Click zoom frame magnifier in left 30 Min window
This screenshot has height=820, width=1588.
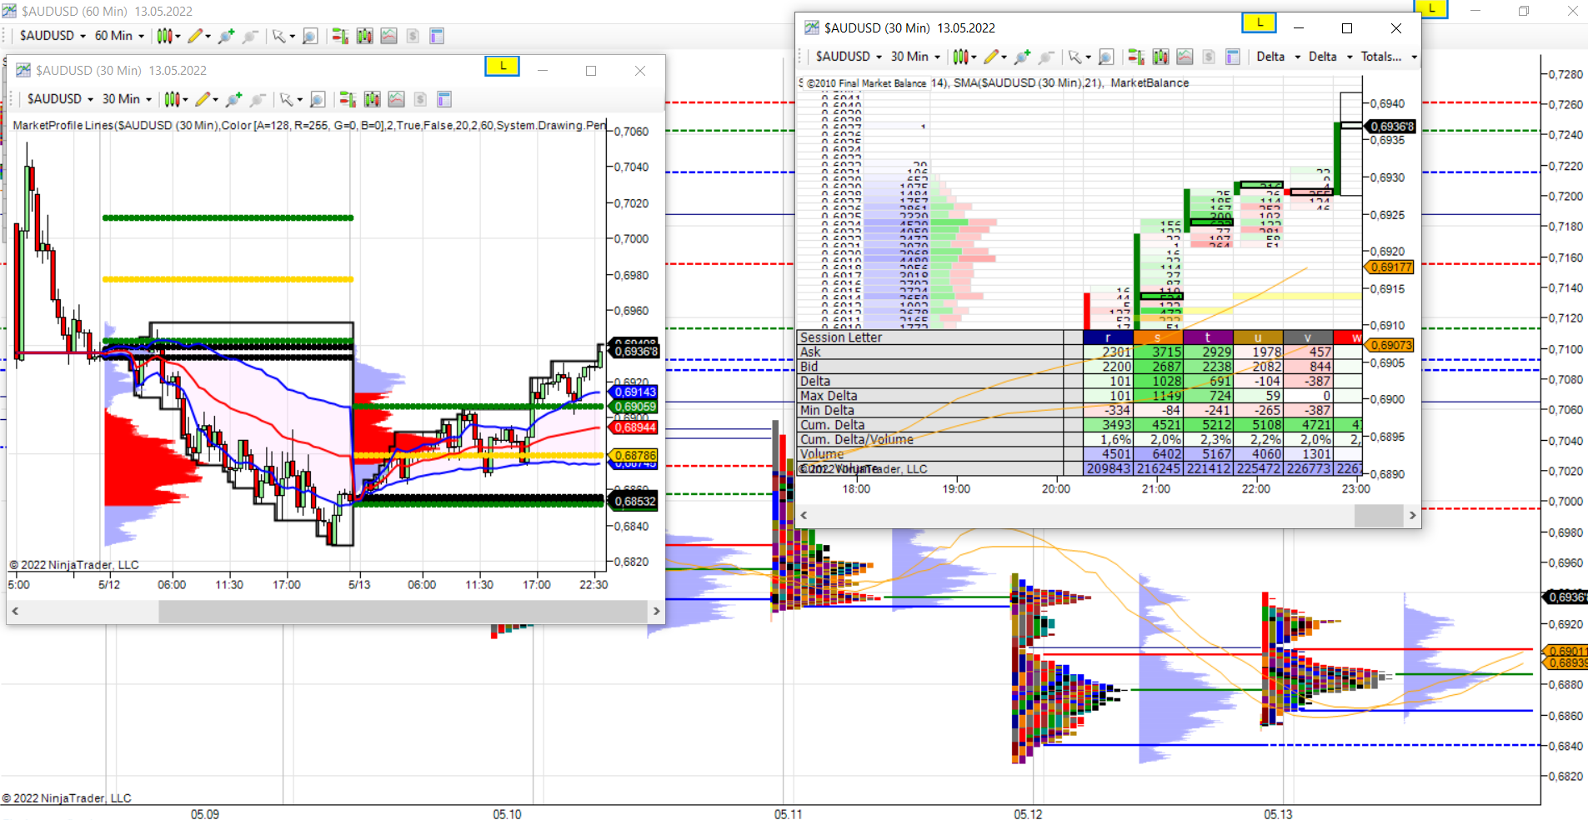coord(318,99)
